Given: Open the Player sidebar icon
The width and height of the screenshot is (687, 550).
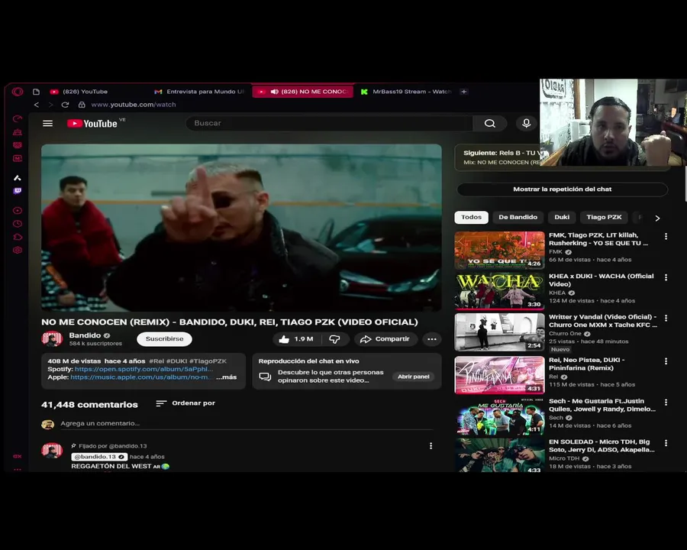Looking at the screenshot, I should (18, 211).
